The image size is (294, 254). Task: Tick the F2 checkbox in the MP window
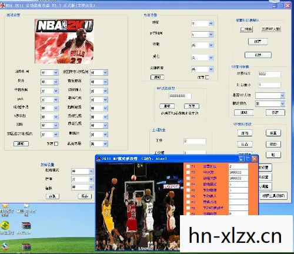(188, 172)
